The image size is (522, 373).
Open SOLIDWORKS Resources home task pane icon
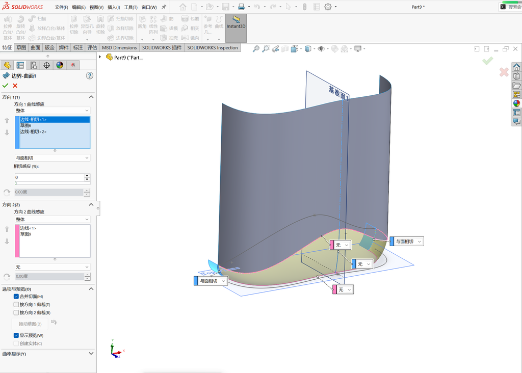tap(516, 67)
